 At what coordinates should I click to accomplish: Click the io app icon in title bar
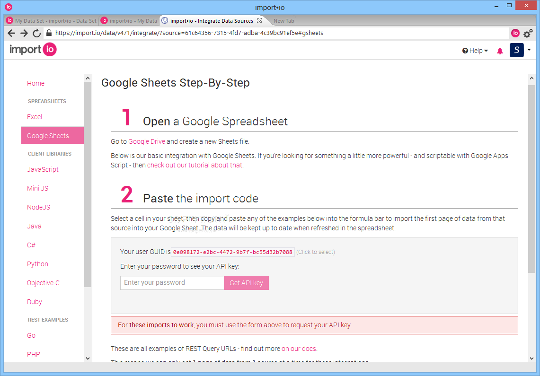pos(9,7)
